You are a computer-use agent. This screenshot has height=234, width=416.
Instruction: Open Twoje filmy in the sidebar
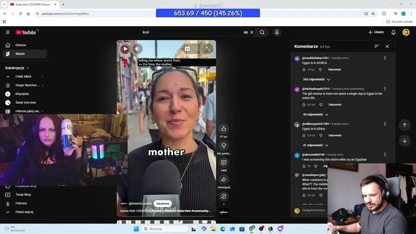25,195
